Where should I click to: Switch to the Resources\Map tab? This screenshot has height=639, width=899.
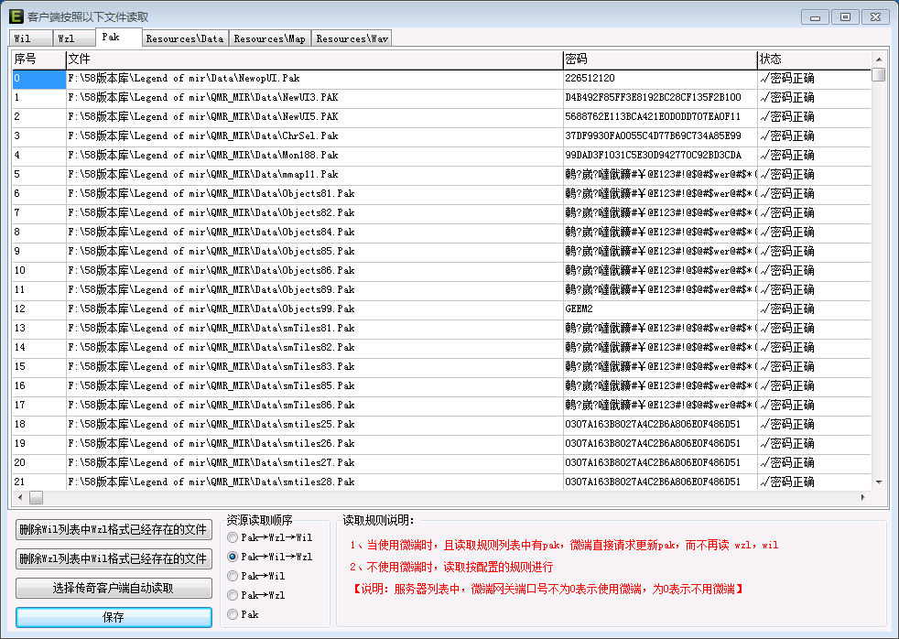[x=269, y=38]
